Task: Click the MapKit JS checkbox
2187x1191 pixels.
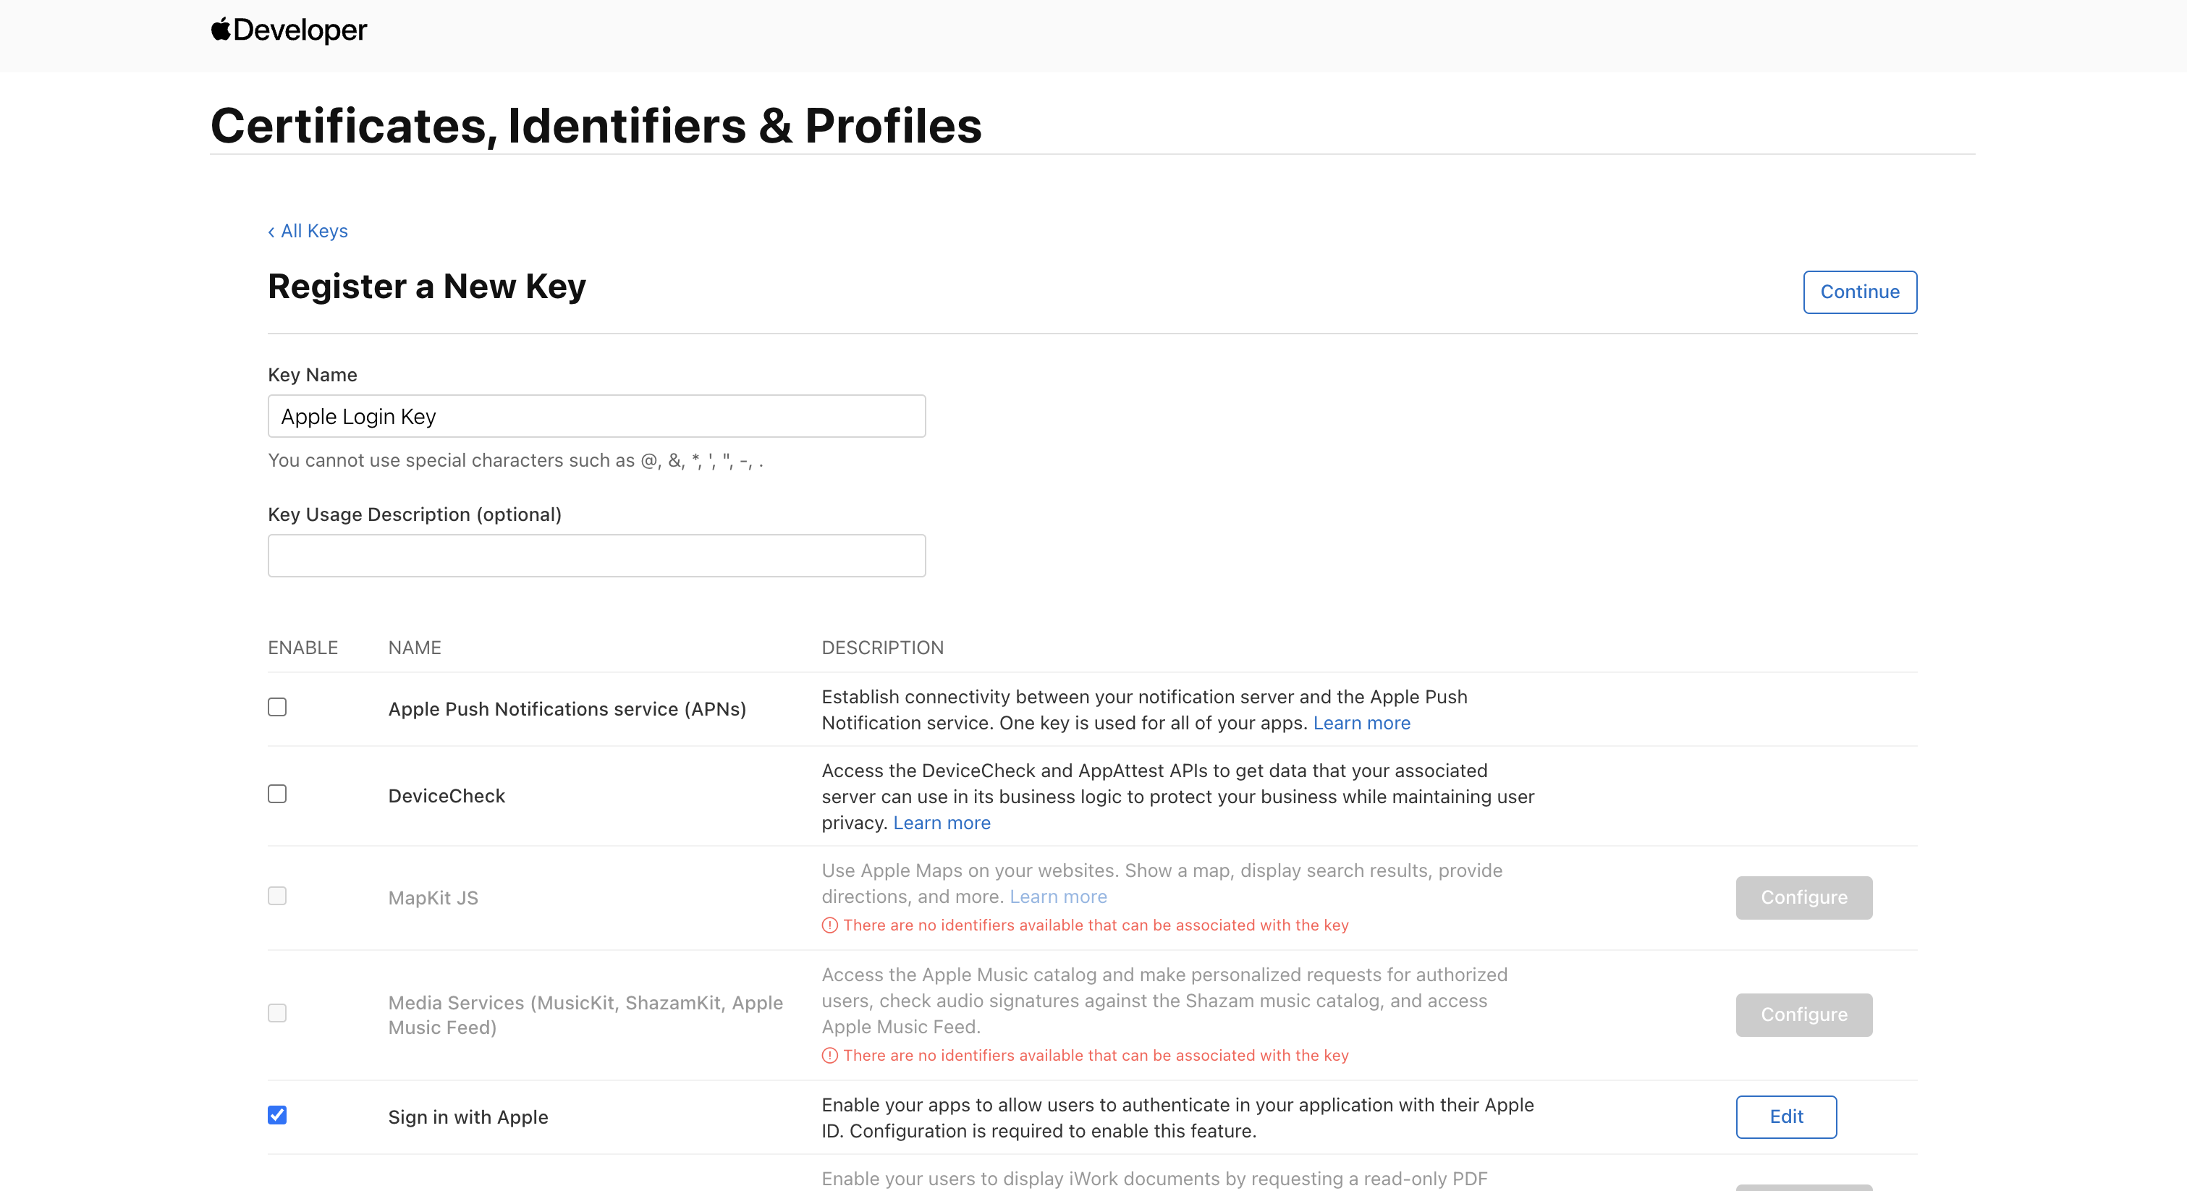Action: coord(276,896)
